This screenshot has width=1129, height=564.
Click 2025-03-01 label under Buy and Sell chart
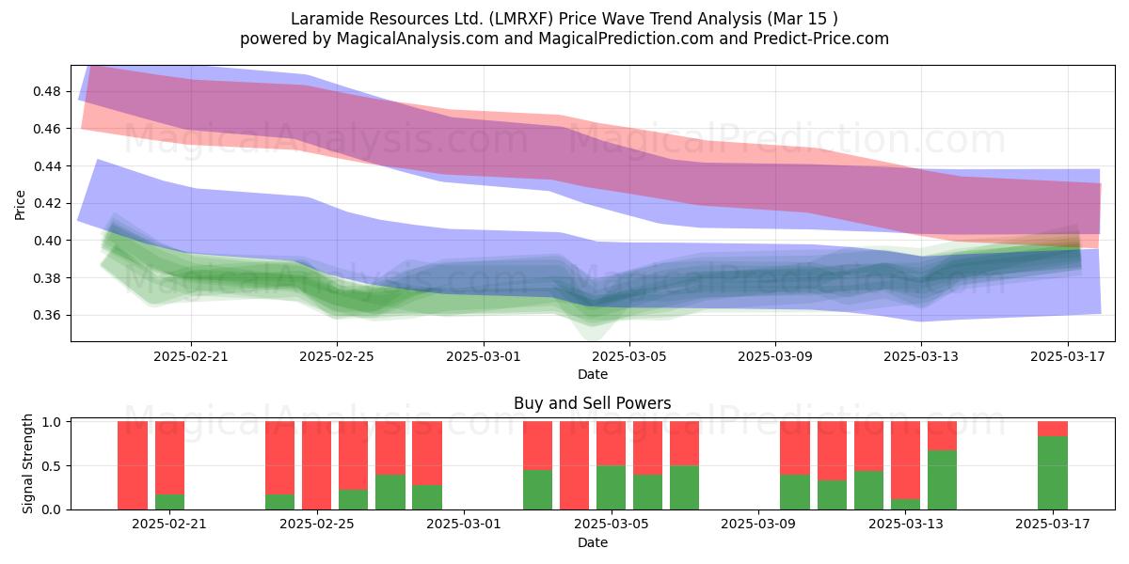click(x=464, y=525)
